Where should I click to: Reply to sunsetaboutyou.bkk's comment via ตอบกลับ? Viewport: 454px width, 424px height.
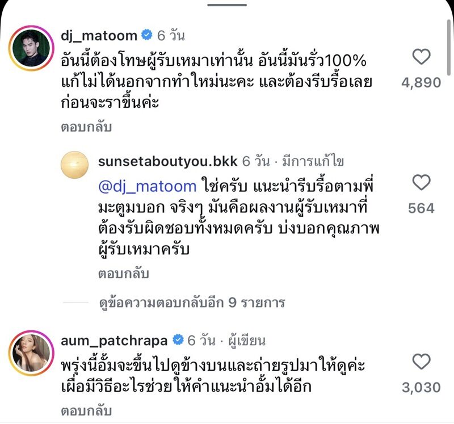(x=124, y=274)
